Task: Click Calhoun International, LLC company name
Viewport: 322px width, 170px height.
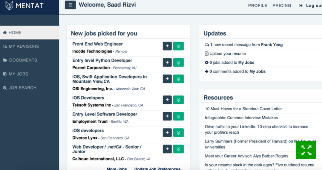Action: (x=98, y=159)
